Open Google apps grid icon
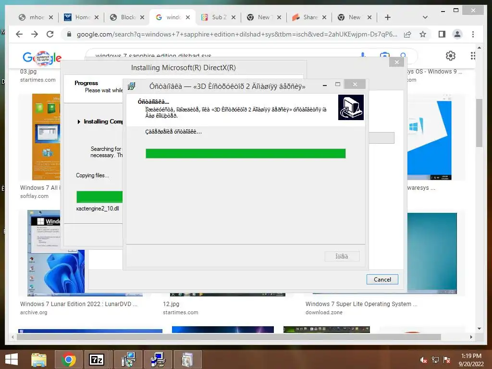Image resolution: width=492 pixels, height=369 pixels. [473, 56]
